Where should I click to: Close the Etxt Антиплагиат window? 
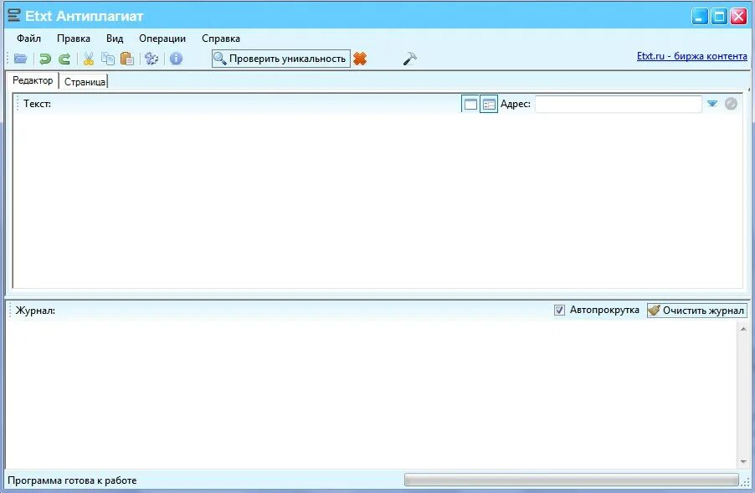click(738, 16)
